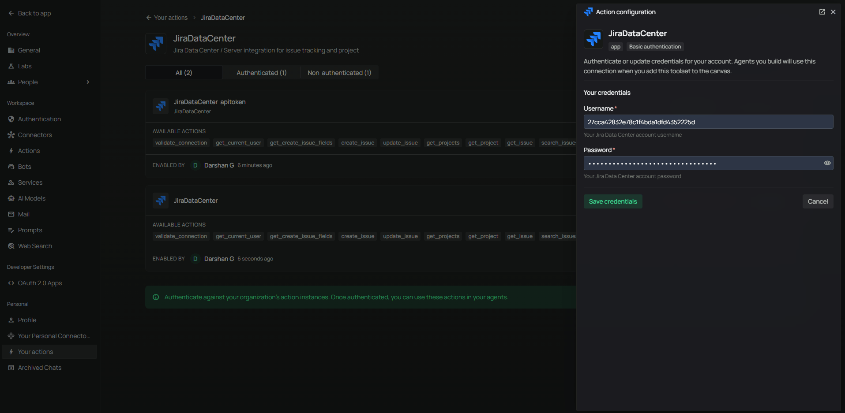Switch to the All (2) tab
Screen dimensions: 845x413
(x=184, y=73)
